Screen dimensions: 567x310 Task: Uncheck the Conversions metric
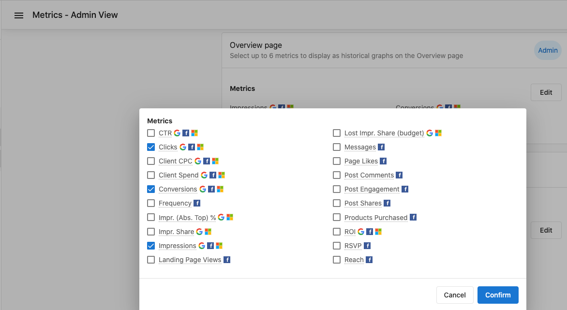coord(150,189)
